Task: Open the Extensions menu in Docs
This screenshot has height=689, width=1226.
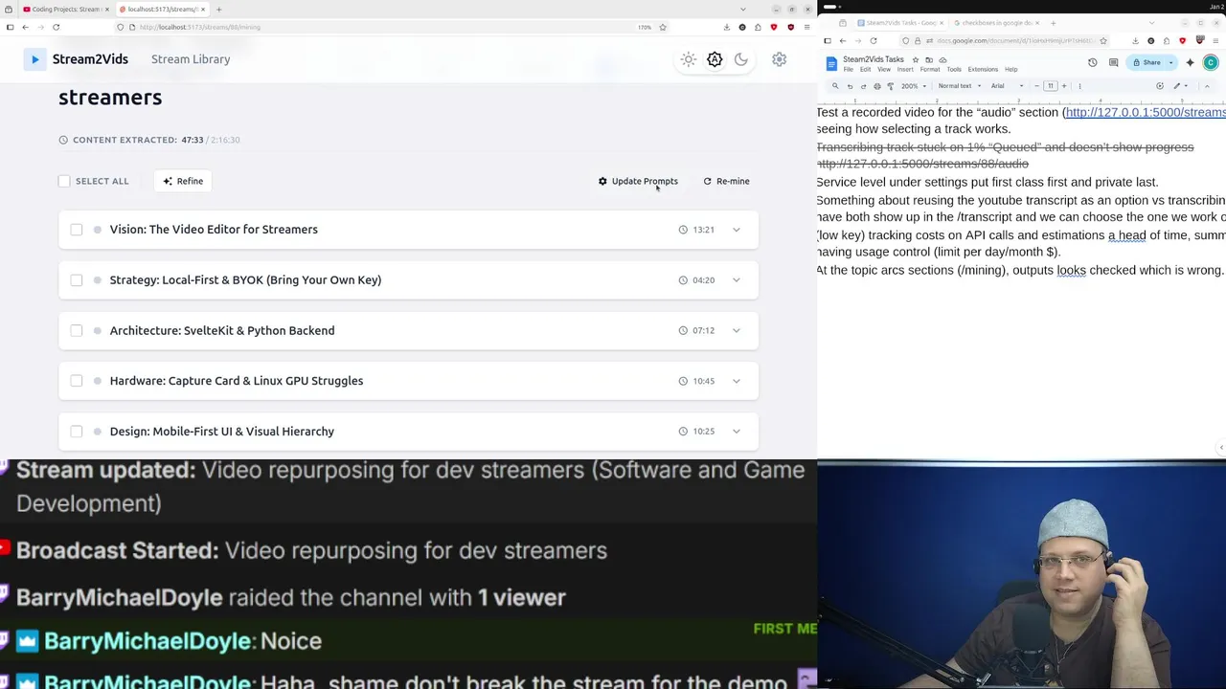Action: point(983,70)
